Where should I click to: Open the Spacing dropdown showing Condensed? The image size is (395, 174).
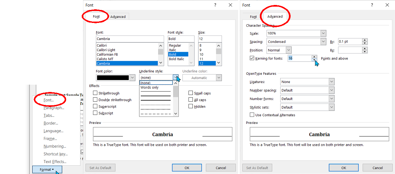(x=297, y=42)
